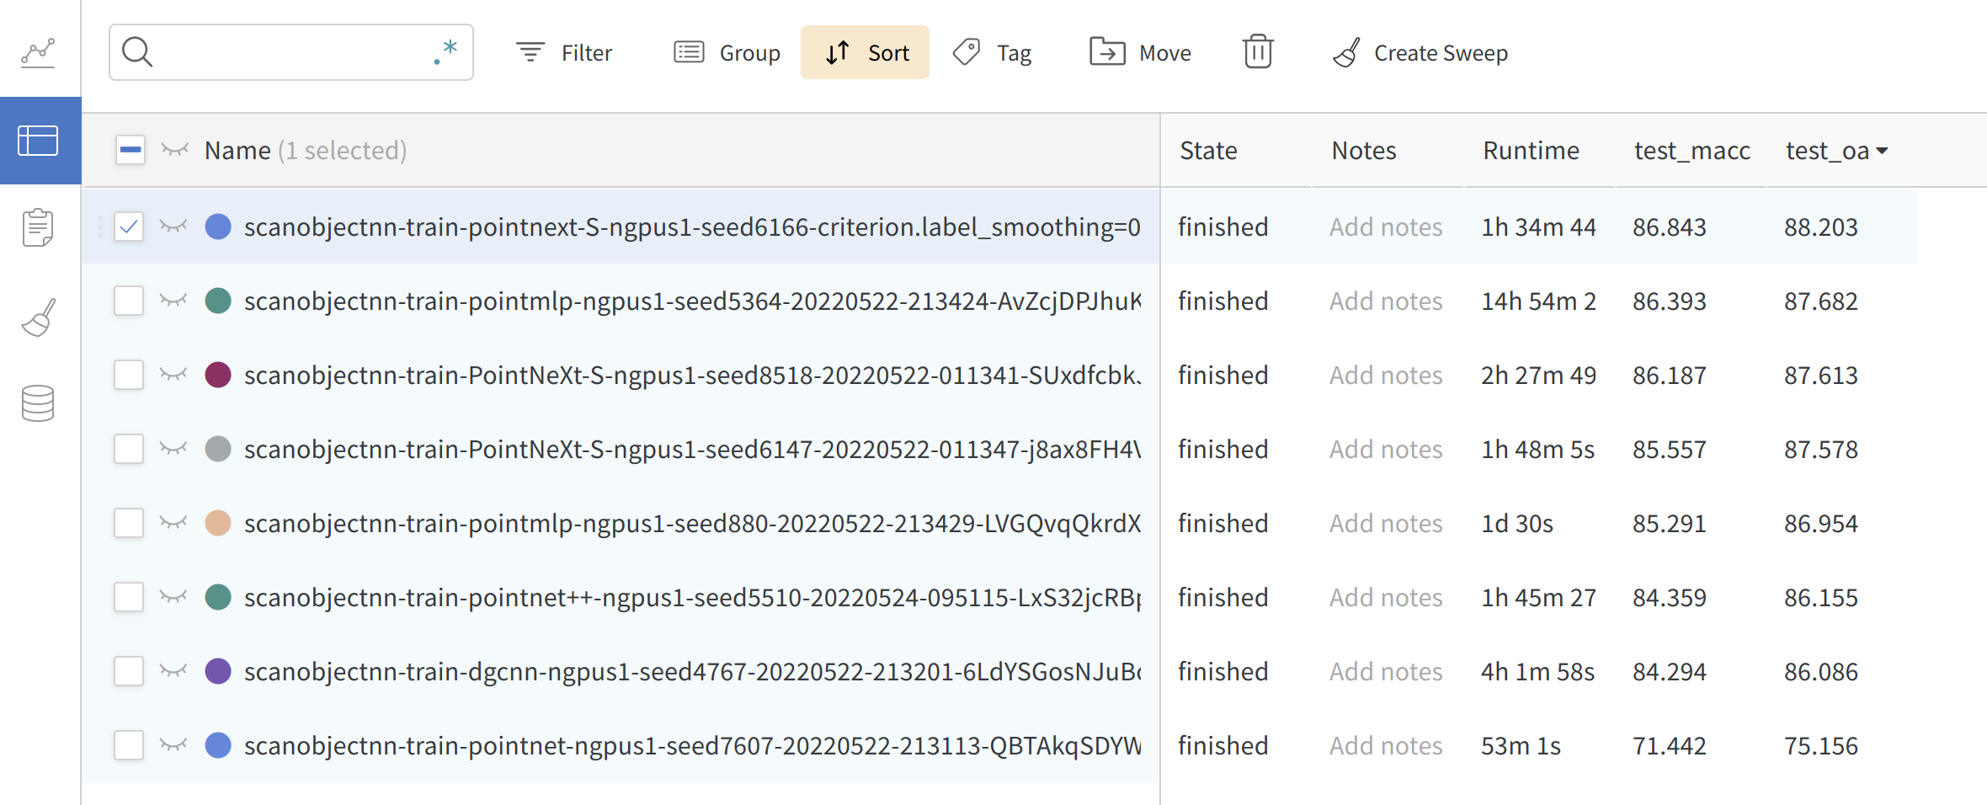Screen dimensions: 1987x805
Task: Toggle visibility of the dgcnn seed4767 run
Action: 173,671
